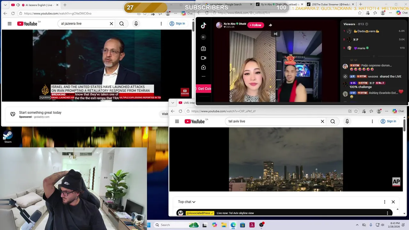Viewport: 409px width, 230px height.
Task: Open the Steam desktop shortcut
Action: pos(8,137)
